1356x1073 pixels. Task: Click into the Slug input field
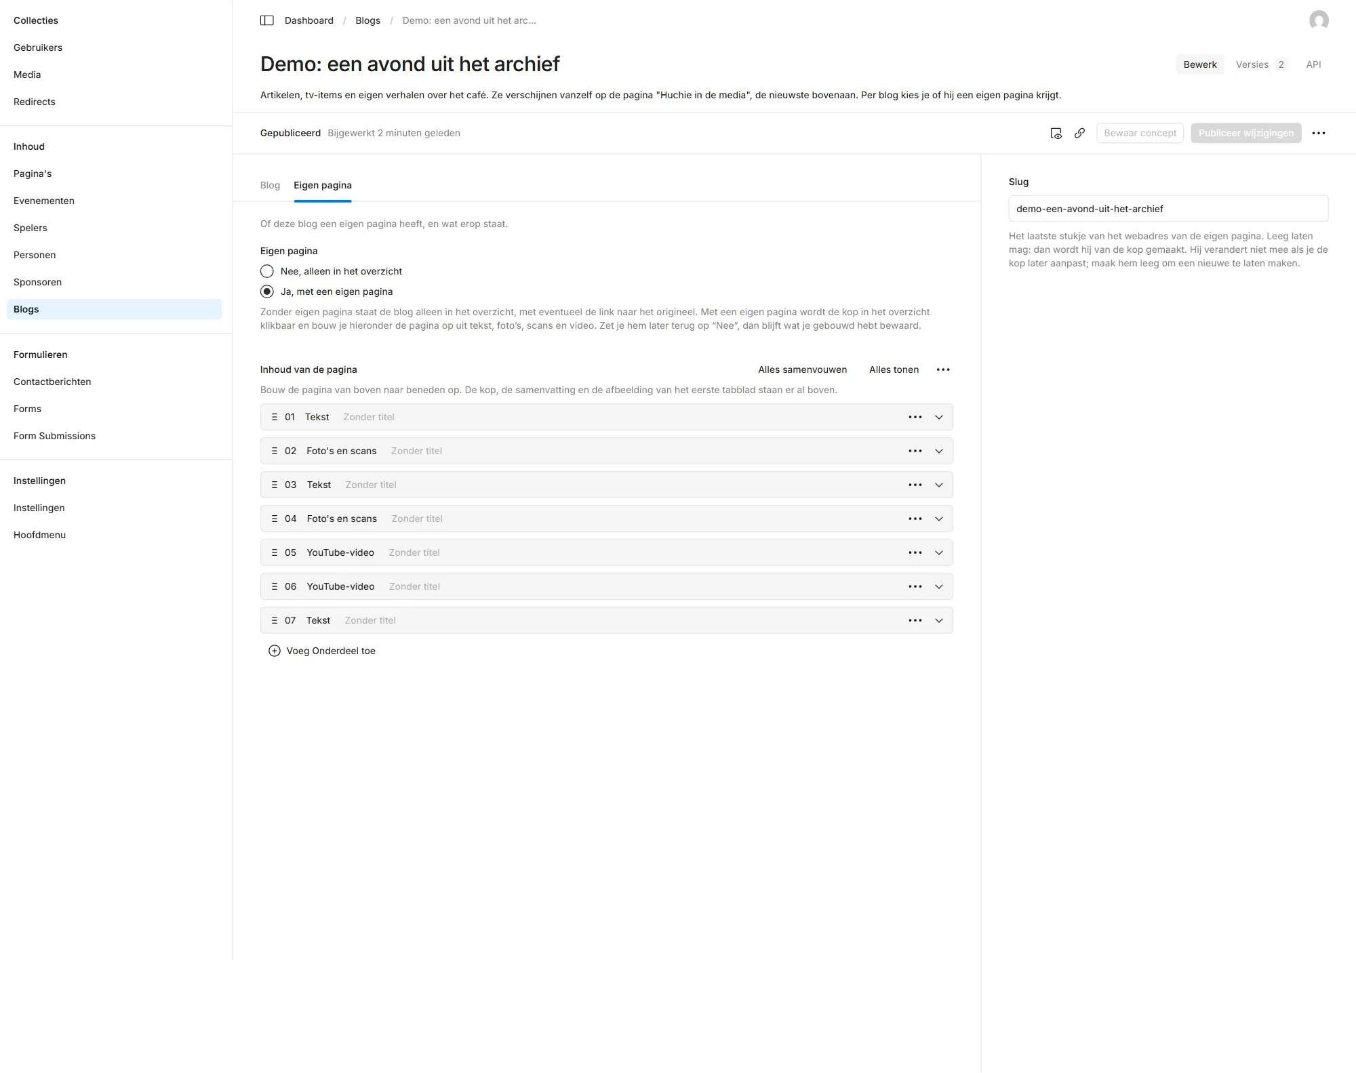[x=1168, y=209]
